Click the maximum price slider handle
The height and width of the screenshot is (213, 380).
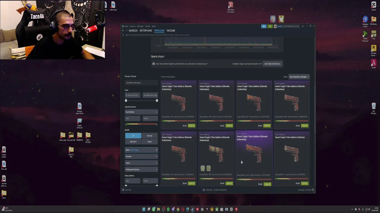[x=157, y=101]
